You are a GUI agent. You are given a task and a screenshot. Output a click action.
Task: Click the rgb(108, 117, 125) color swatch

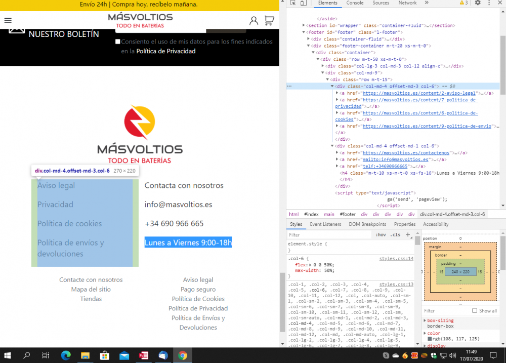pyautogui.click(x=430, y=339)
